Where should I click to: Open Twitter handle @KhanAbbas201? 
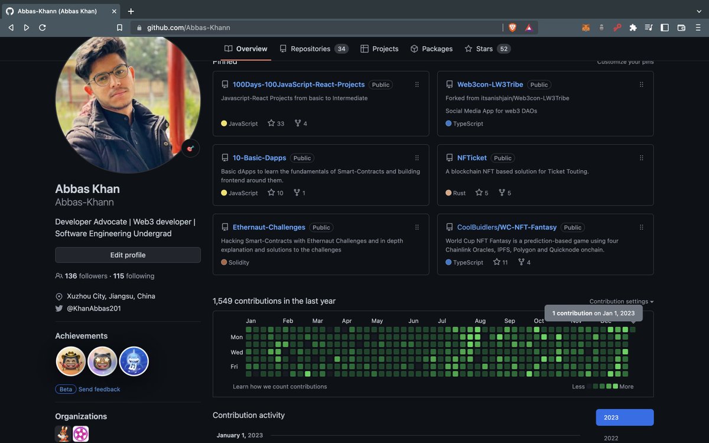93,308
